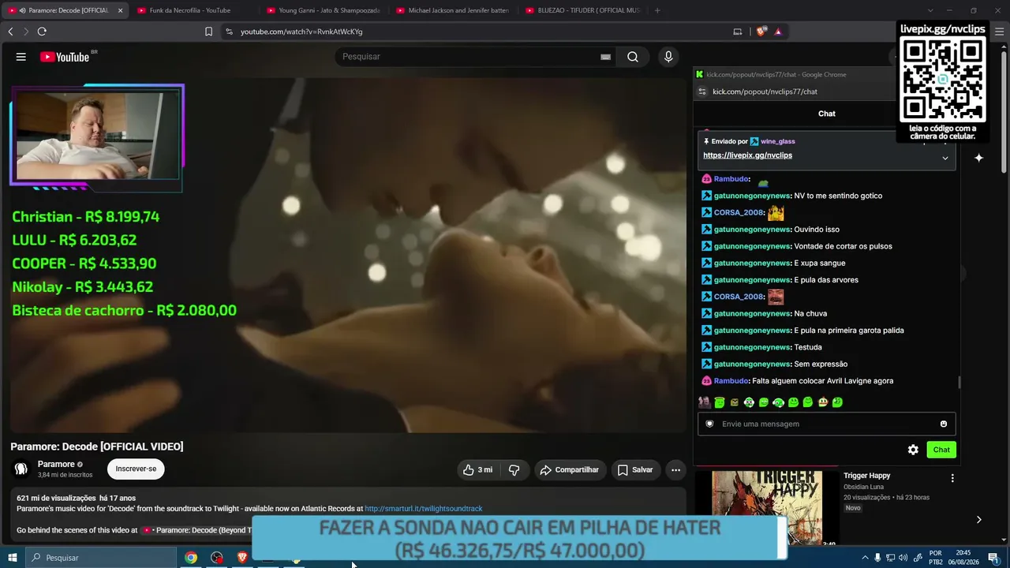The image size is (1010, 568).
Task: Open the pinned livepix.gg/nvclips link
Action: click(747, 155)
